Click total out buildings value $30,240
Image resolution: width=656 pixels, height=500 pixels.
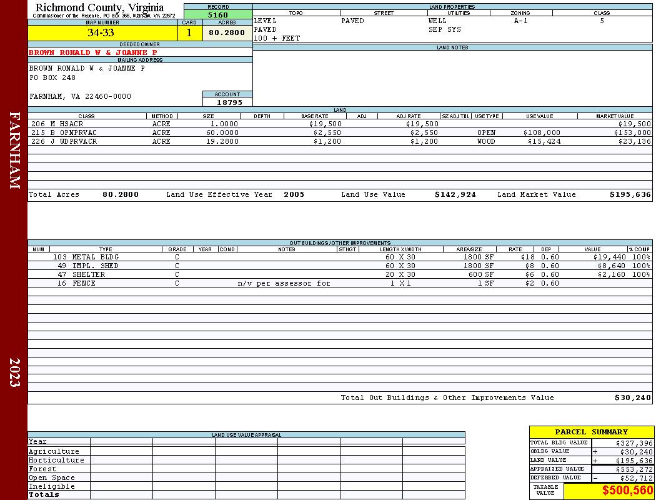point(633,398)
